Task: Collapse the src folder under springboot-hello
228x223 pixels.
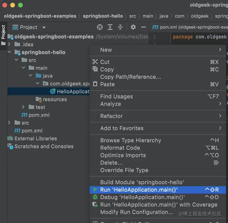Action: click(x=16, y=60)
